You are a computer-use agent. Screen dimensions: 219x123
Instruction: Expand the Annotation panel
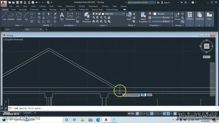[70, 25]
